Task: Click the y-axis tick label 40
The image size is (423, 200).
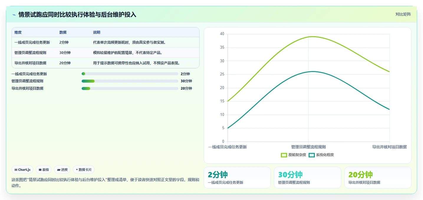Action: (x=222, y=34)
